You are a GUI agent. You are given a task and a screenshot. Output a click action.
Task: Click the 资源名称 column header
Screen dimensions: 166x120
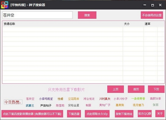(x=10, y=24)
